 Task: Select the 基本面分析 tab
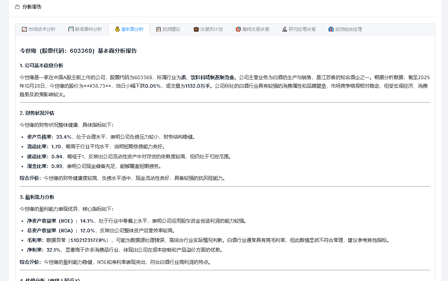[129, 29]
